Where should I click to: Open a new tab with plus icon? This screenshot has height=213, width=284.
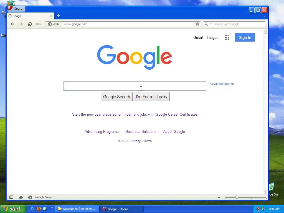click(58, 16)
